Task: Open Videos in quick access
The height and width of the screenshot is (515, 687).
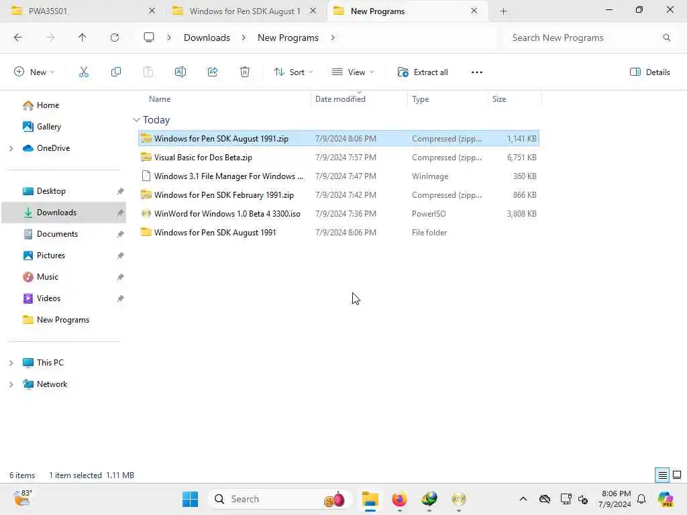Action: pyautogui.click(x=48, y=298)
